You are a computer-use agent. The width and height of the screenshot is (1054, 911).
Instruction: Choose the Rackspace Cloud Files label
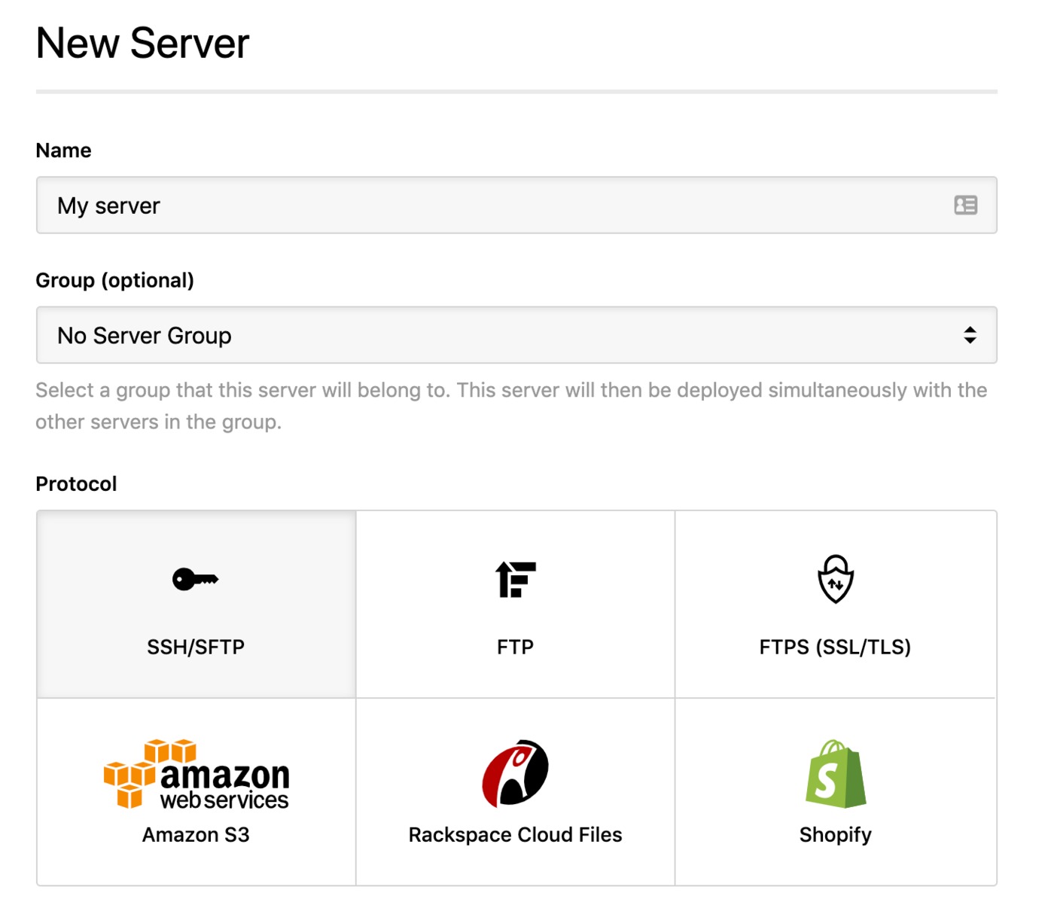[x=516, y=835]
